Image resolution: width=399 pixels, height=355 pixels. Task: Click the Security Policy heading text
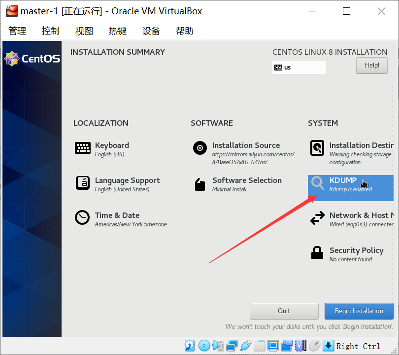357,250
